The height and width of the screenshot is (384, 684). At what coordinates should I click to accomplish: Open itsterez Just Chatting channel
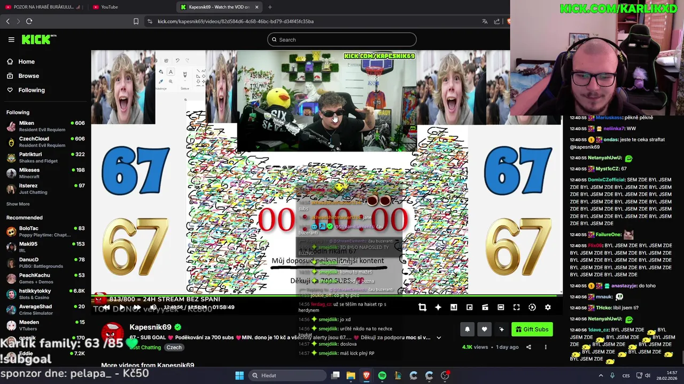pyautogui.click(x=45, y=189)
